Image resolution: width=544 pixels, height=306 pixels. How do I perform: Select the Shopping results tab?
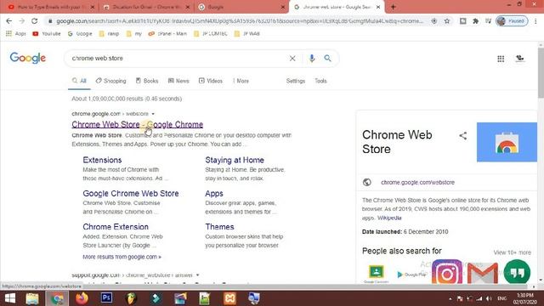click(x=111, y=81)
